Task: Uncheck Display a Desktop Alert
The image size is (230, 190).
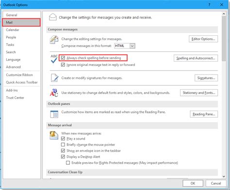Action: pos(63,157)
